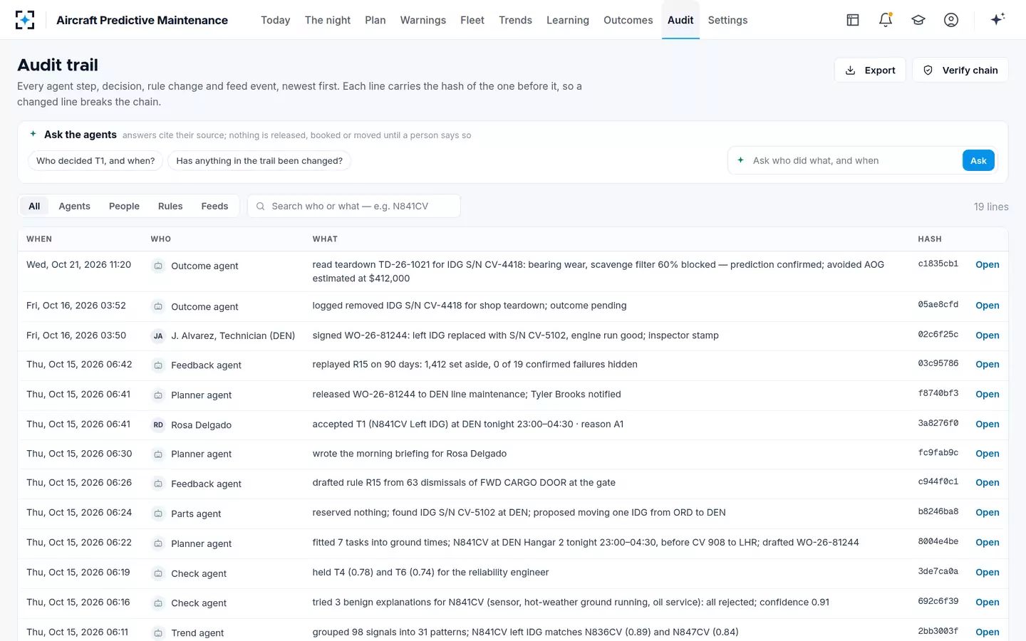The image size is (1026, 641).
Task: Choose 'Has anything in the trail been changed?'
Action: click(259, 161)
